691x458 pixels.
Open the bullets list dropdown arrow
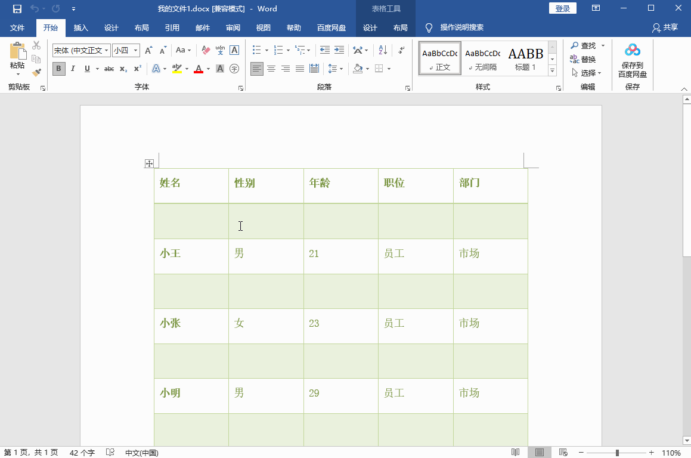(267, 50)
